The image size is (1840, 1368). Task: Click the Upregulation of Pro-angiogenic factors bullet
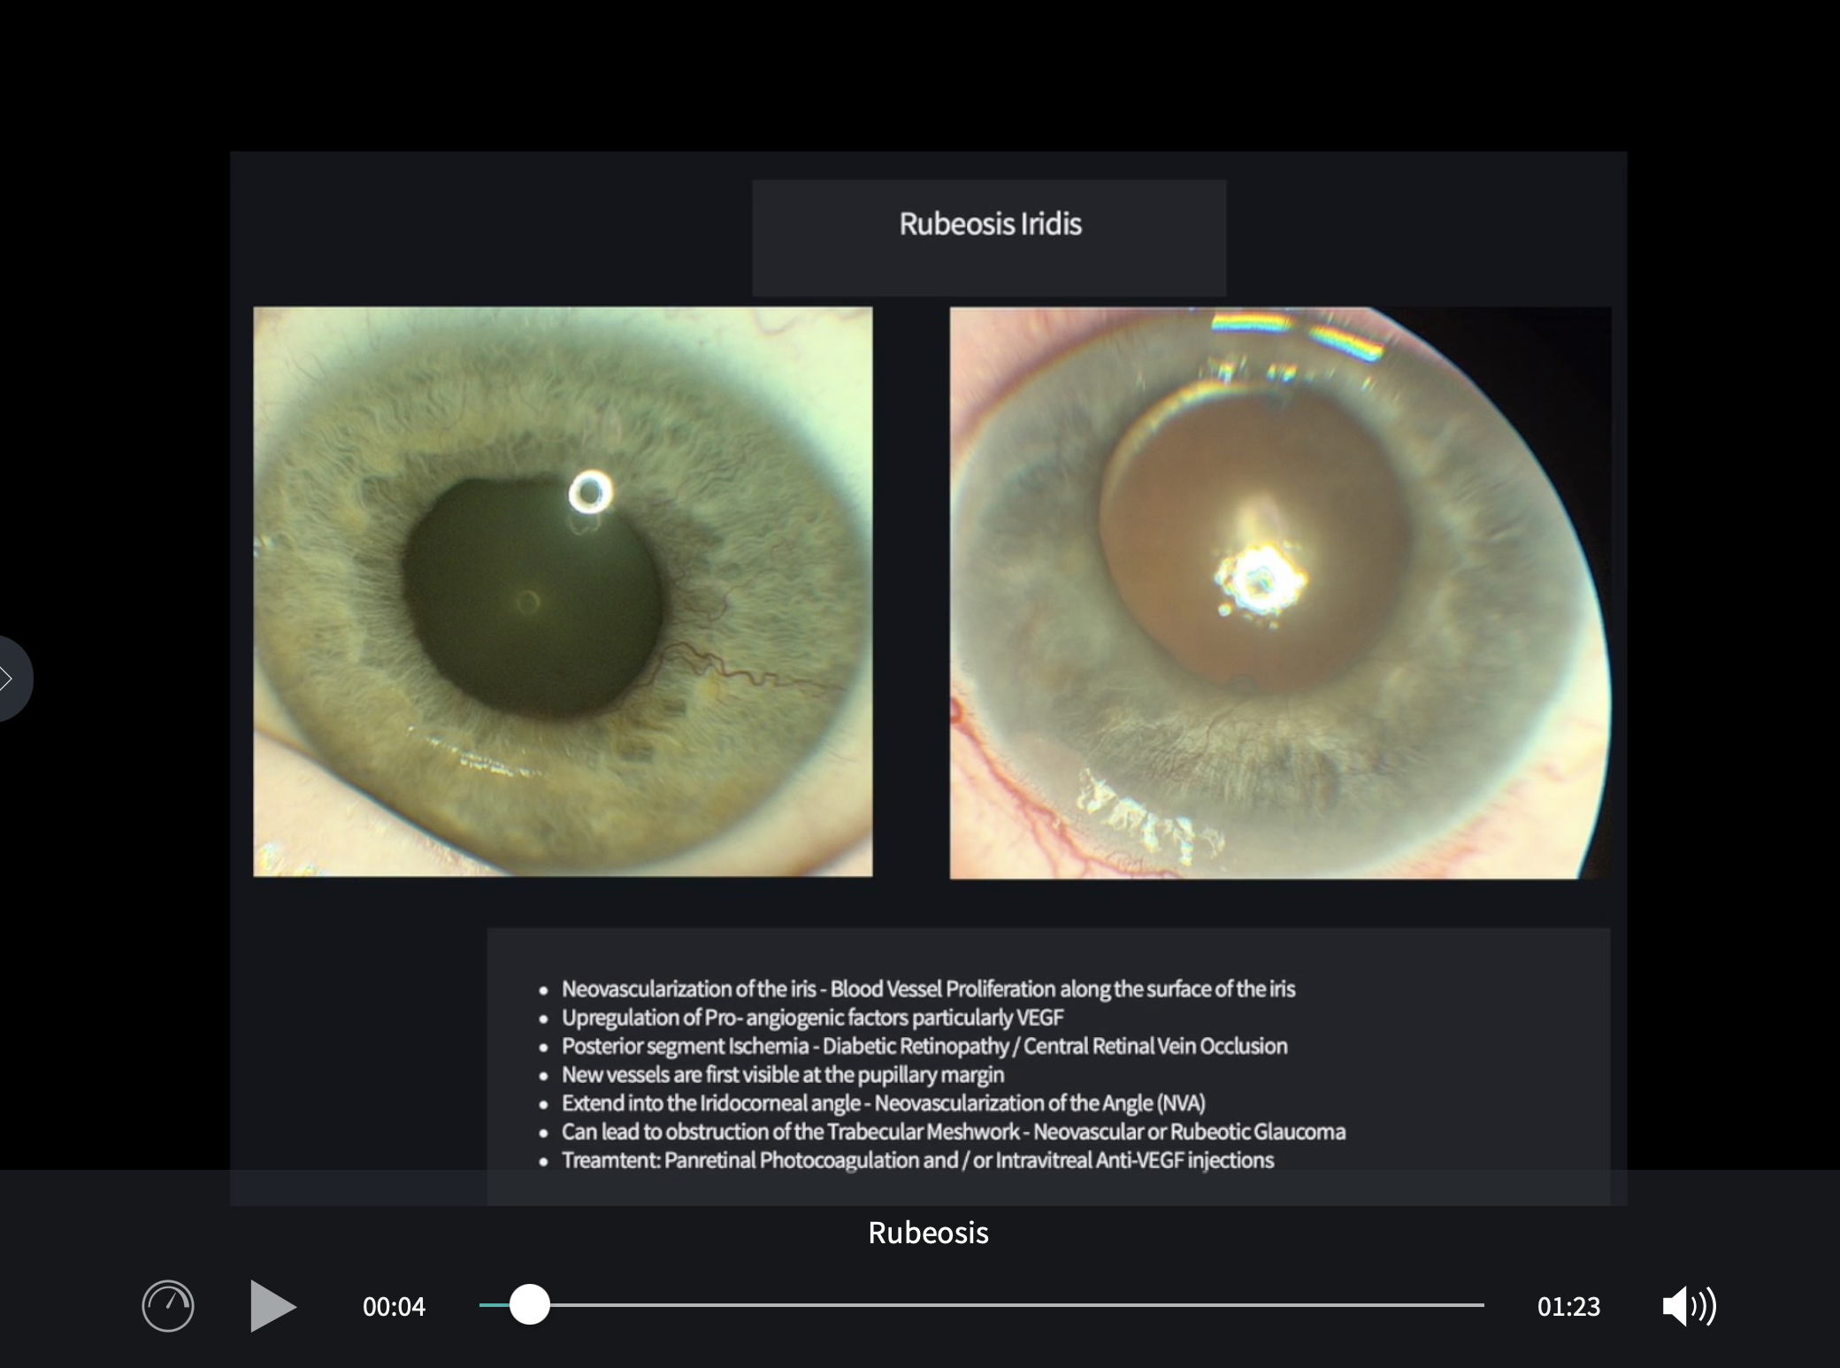point(812,1018)
